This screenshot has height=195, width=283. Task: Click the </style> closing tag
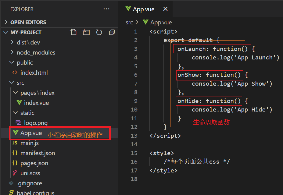(x=163, y=170)
